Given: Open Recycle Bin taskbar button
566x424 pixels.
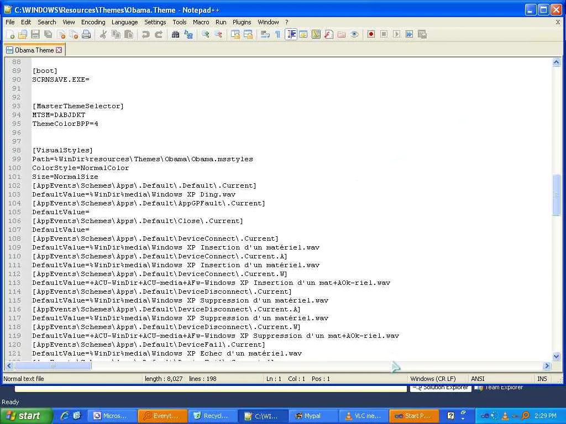Looking at the screenshot, I should click(x=213, y=416).
